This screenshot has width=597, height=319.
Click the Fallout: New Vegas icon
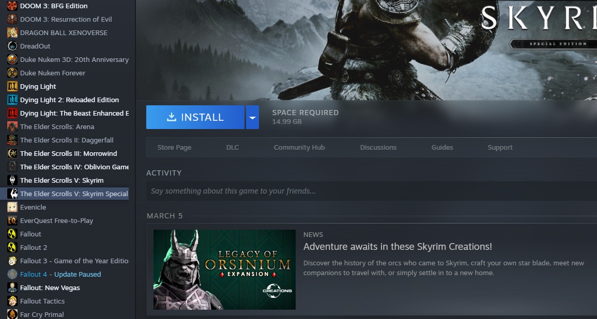click(x=12, y=288)
